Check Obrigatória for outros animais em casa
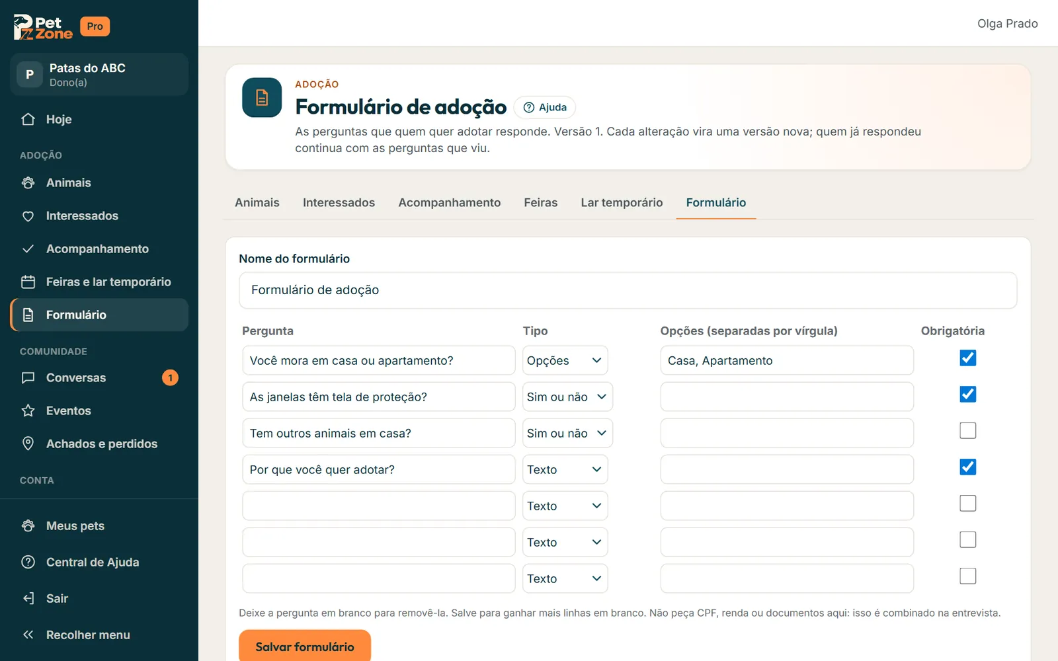This screenshot has height=661, width=1058. pos(967,431)
